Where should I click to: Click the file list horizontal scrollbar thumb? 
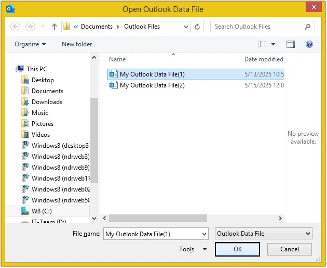coord(158,219)
